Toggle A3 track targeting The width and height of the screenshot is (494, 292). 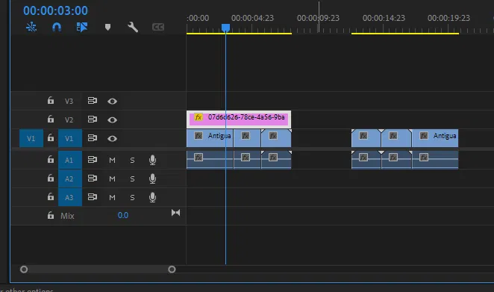click(70, 197)
